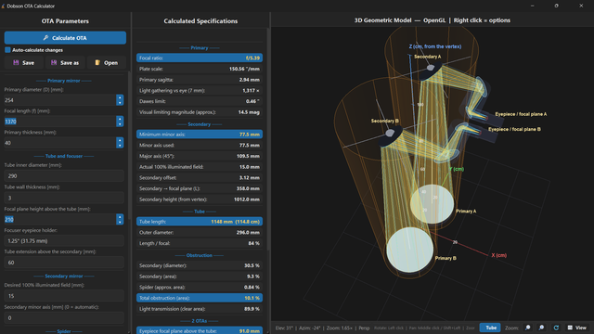This screenshot has width=594, height=334.
Task: Select Secondary → focal plane (L) row
Action: pos(200,188)
